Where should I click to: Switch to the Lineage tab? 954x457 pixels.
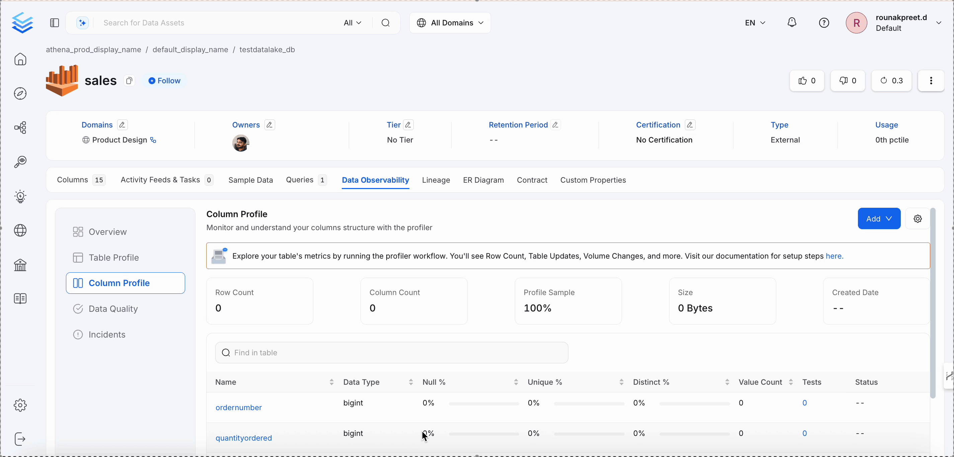[x=436, y=180]
